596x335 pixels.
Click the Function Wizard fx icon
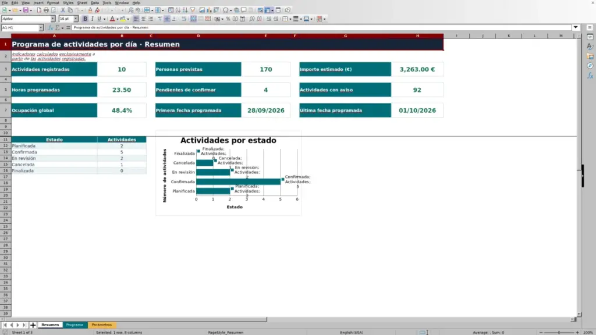50,28
